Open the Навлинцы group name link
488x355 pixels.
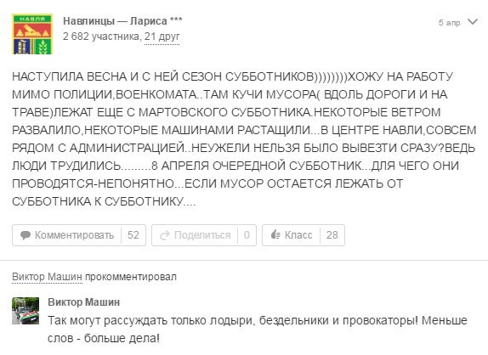[x=89, y=21]
